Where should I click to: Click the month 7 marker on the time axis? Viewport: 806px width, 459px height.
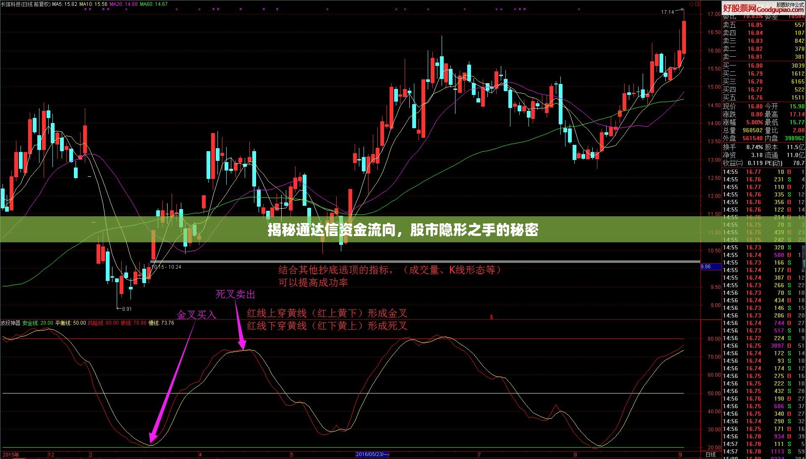tap(479, 454)
